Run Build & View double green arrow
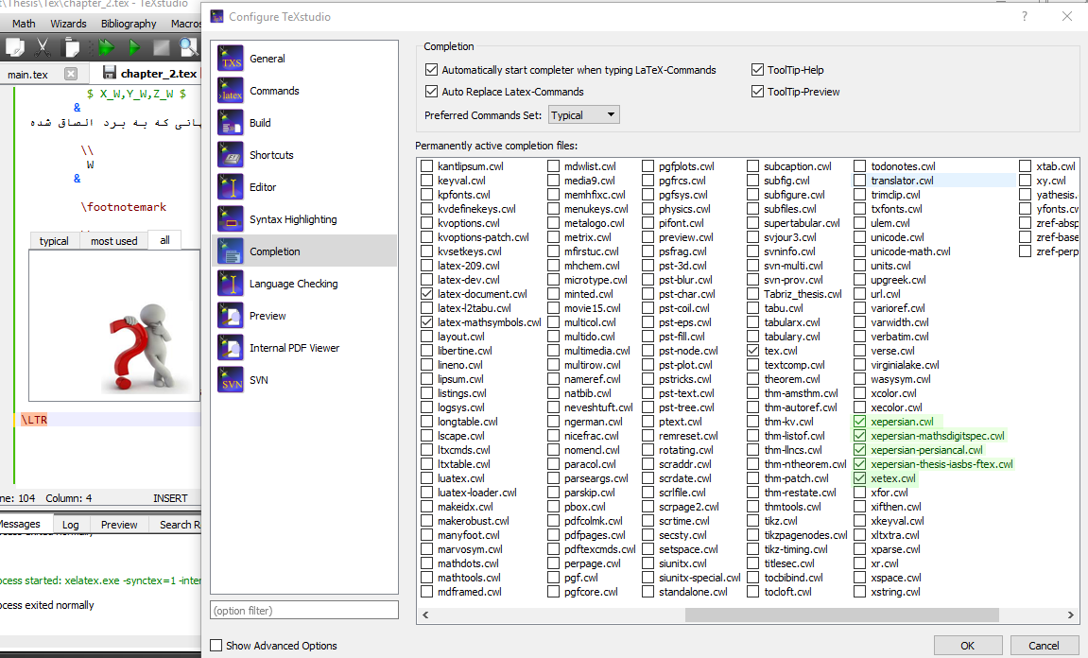Image resolution: width=1088 pixels, height=658 pixels. tap(106, 47)
